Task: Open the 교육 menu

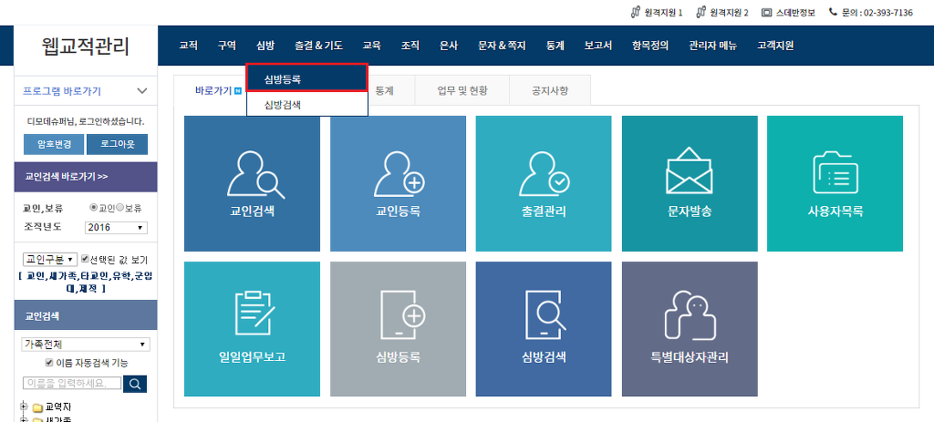Action: click(372, 46)
